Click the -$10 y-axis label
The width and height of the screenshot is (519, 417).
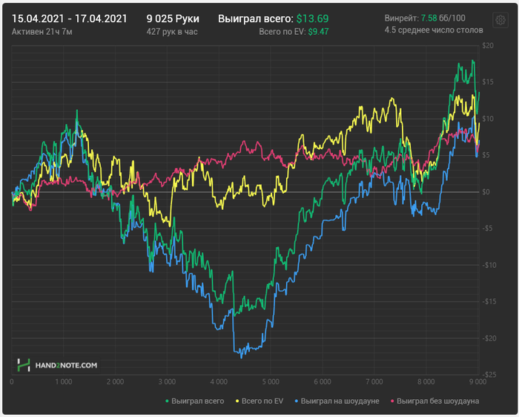point(489,265)
